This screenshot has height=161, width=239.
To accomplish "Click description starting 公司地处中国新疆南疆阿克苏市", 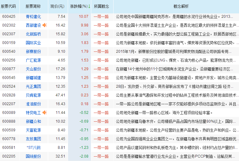I will click(174, 17).
